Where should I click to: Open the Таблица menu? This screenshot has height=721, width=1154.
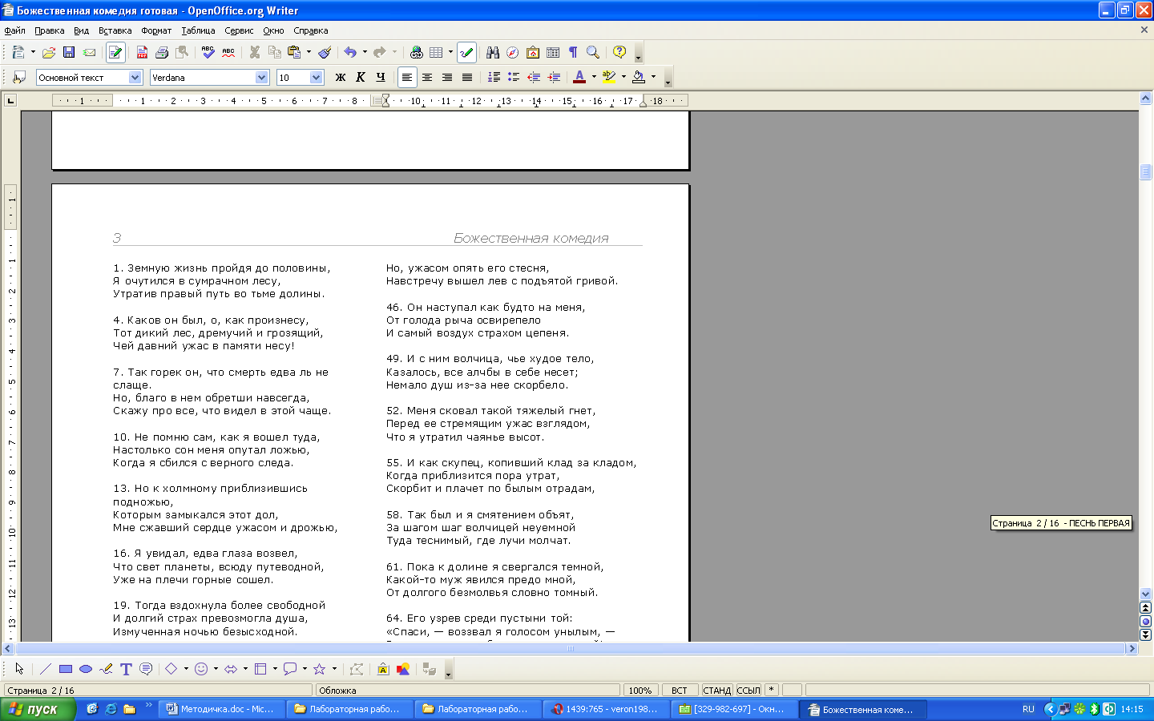tap(198, 30)
